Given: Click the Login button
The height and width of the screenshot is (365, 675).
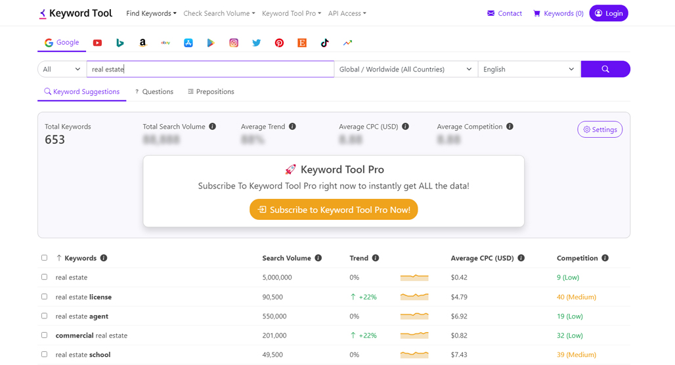Looking at the screenshot, I should (x=609, y=13).
